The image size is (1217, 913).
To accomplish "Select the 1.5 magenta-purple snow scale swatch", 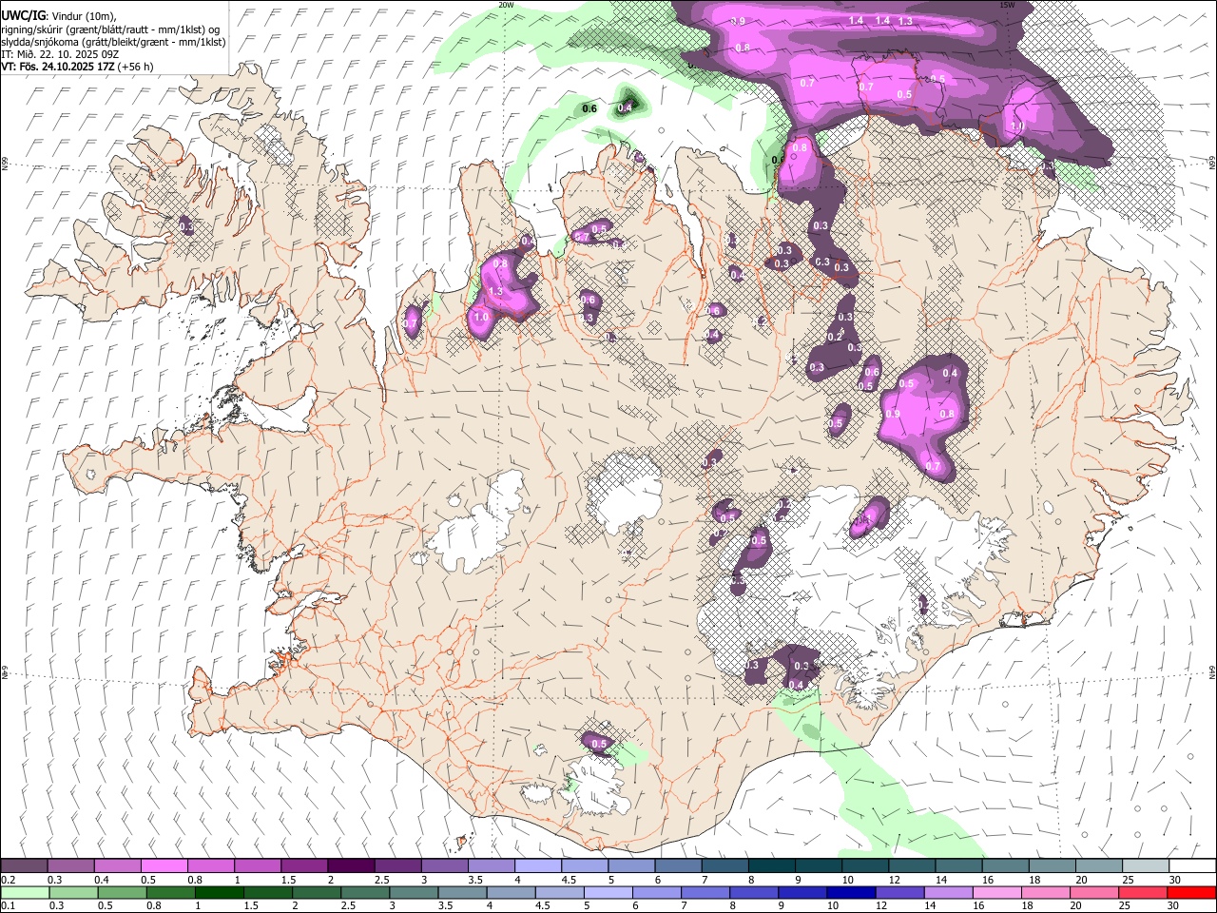I will [x=303, y=866].
